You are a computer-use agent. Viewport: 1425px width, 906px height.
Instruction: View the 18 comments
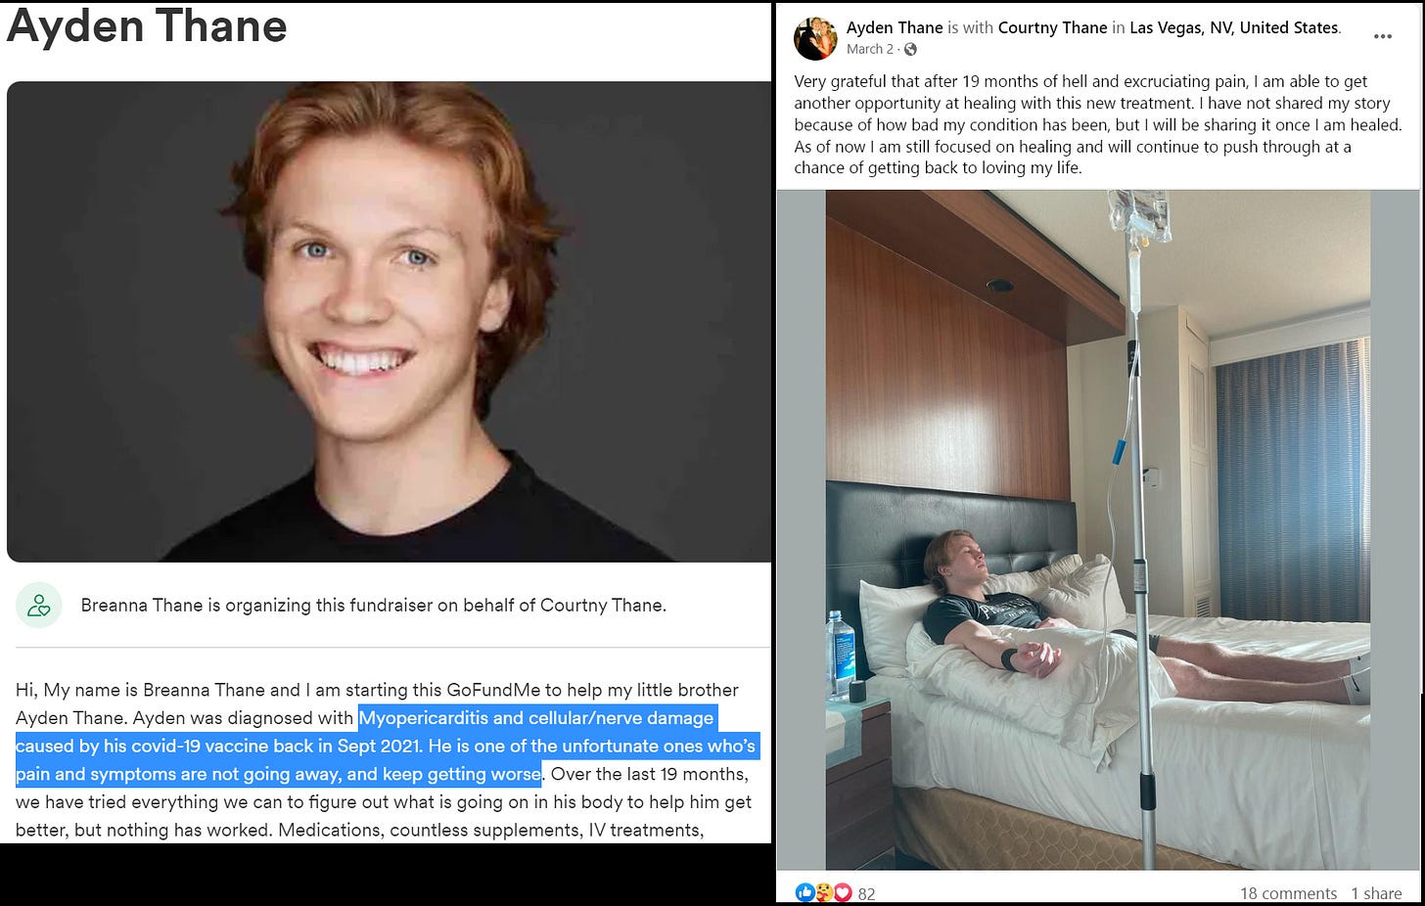pos(1288,893)
